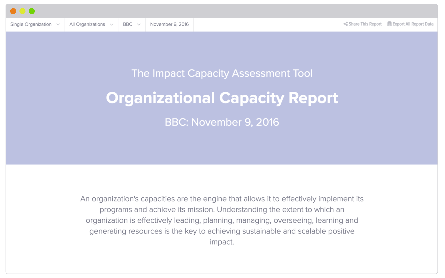Image resolution: width=445 pixels, height=278 pixels.
Task: Expand the All Organizations dropdown
Action: coord(92,24)
